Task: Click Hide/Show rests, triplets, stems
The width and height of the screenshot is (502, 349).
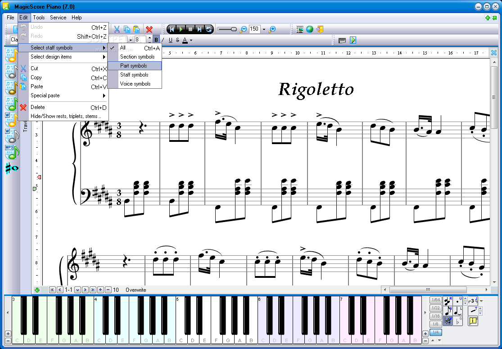Action: (x=63, y=116)
